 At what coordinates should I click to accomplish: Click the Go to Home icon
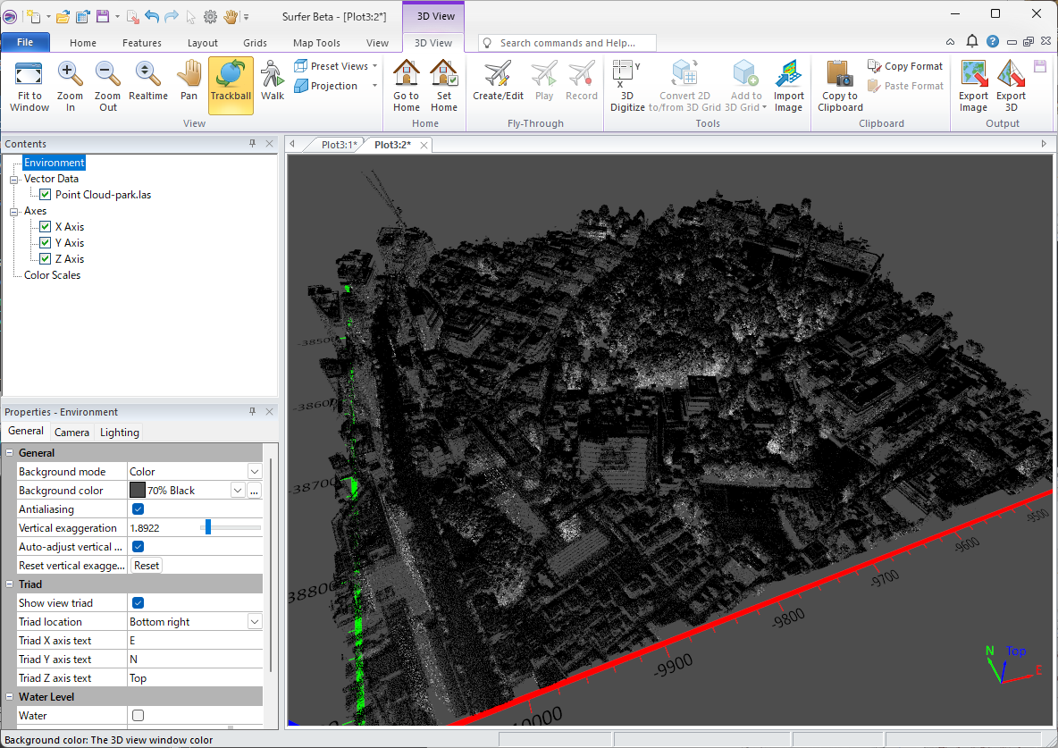(406, 85)
